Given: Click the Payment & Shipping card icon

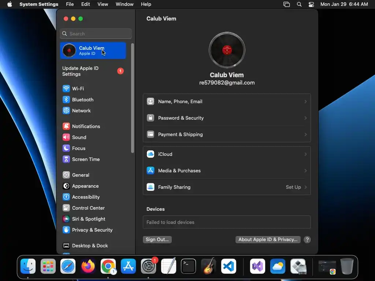Looking at the screenshot, I should (151, 135).
